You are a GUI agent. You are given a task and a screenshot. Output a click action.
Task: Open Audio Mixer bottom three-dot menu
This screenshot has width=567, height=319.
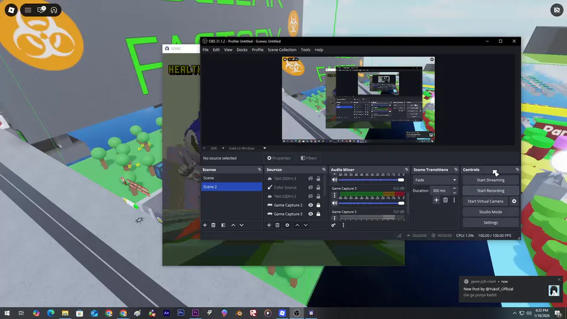pyautogui.click(x=343, y=225)
